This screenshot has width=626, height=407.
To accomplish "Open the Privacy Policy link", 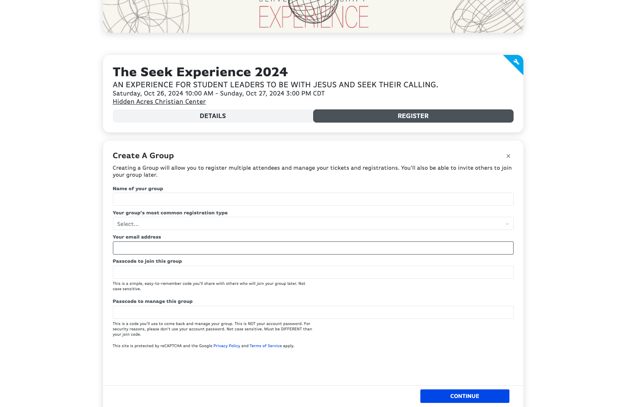I will click(227, 346).
